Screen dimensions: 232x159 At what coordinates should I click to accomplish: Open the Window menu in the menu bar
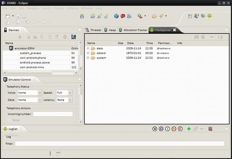(x=87, y=8)
